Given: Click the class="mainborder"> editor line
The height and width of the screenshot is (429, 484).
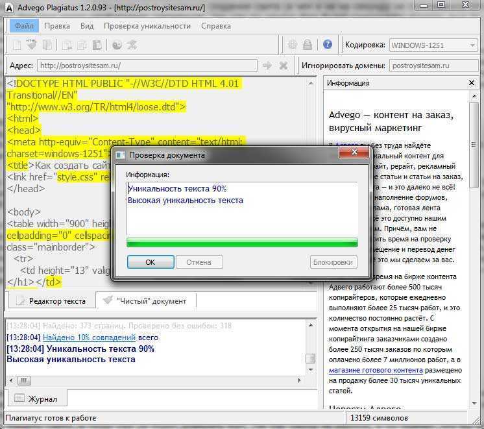Looking at the screenshot, I should (x=51, y=247).
